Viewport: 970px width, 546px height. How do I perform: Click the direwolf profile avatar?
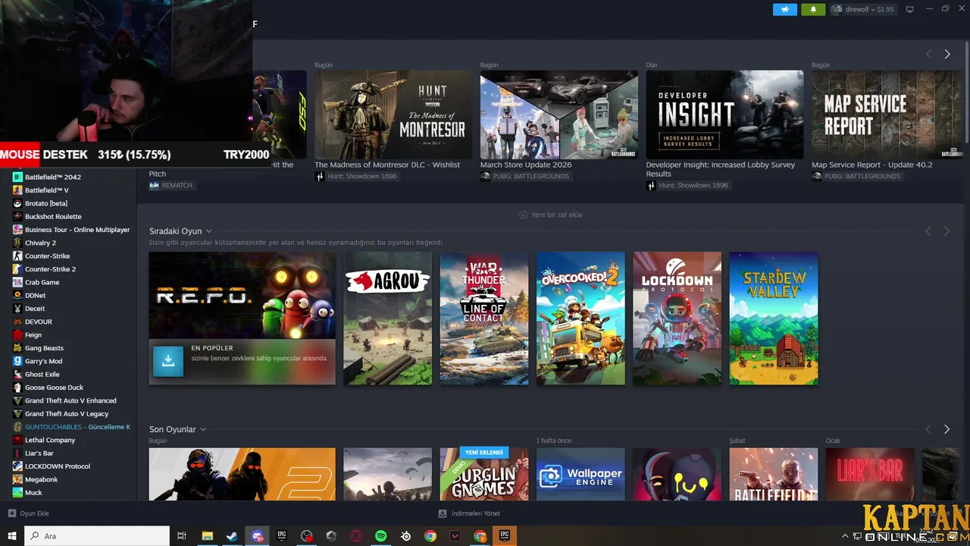point(837,9)
